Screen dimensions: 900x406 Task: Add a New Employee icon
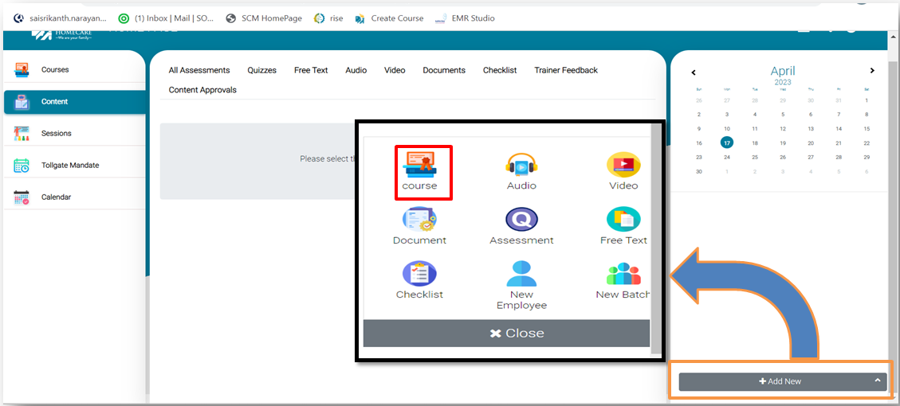pos(521,274)
